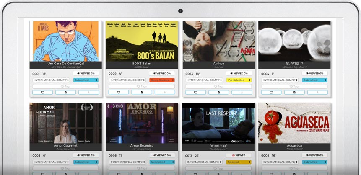Click the download icon for Where is My Moon?

(x=317, y=92)
